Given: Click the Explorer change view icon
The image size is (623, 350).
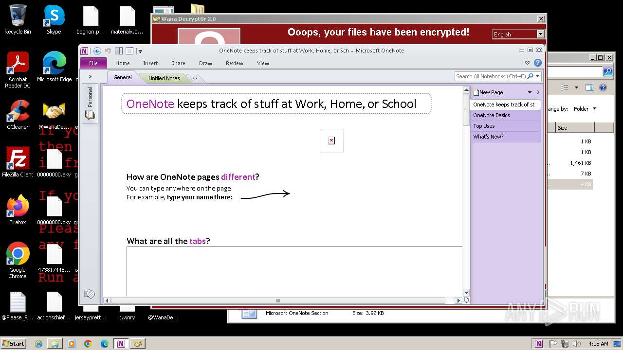Looking at the screenshot, I should coord(565,87).
